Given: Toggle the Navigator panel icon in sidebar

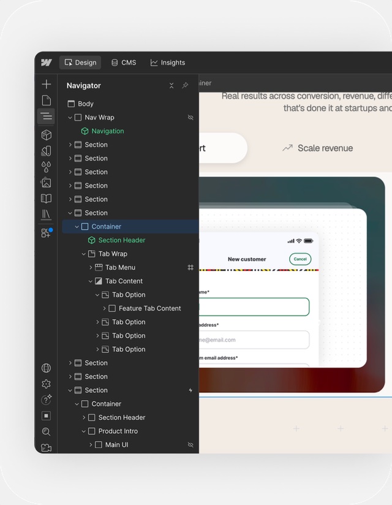Looking at the screenshot, I should click(x=47, y=116).
